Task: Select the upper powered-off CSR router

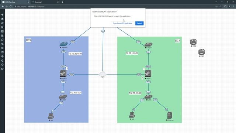Action: click(x=193, y=42)
